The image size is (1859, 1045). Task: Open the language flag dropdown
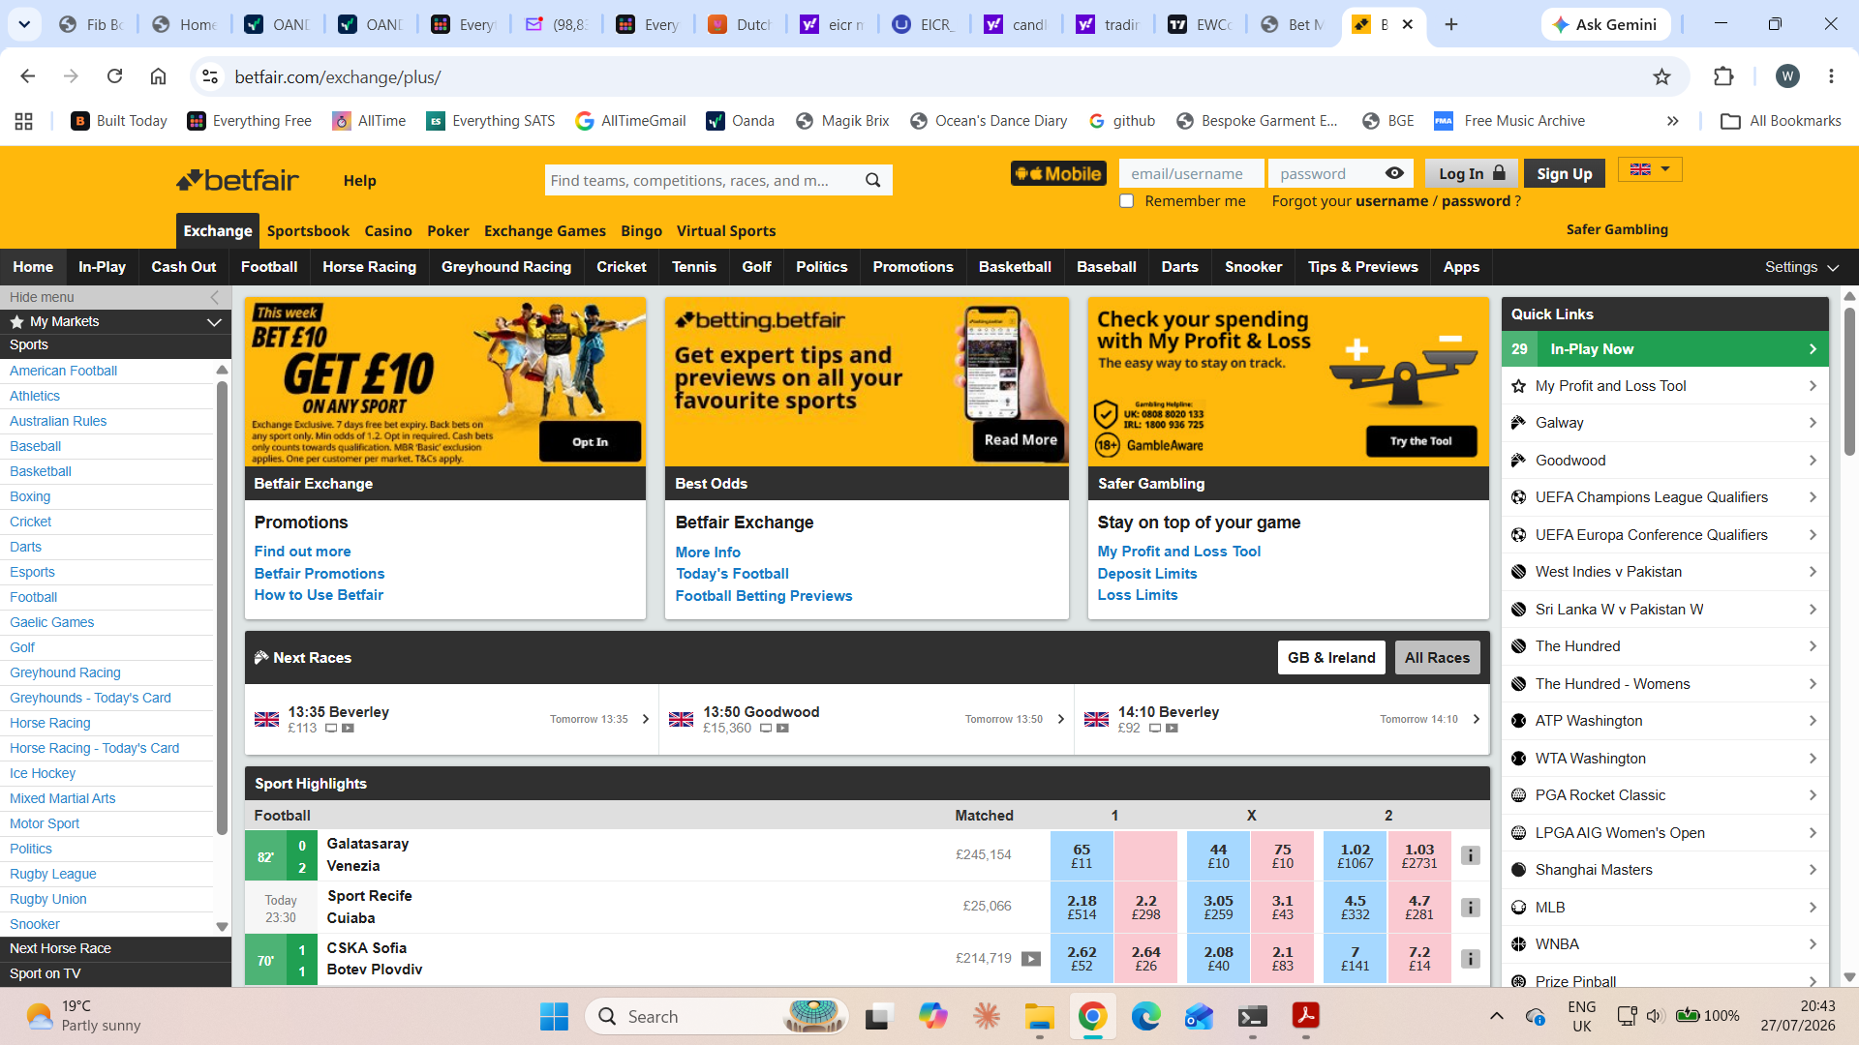1650,169
